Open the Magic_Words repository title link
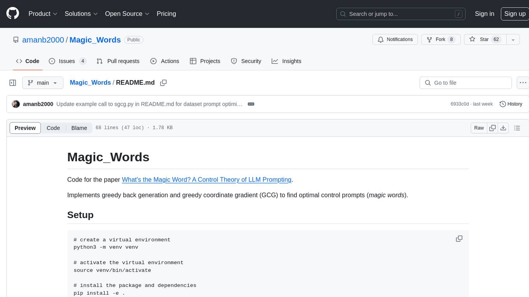The width and height of the screenshot is (529, 297). [x=95, y=40]
